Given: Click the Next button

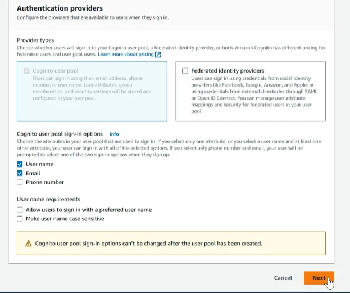Looking at the screenshot, I should 319,278.
